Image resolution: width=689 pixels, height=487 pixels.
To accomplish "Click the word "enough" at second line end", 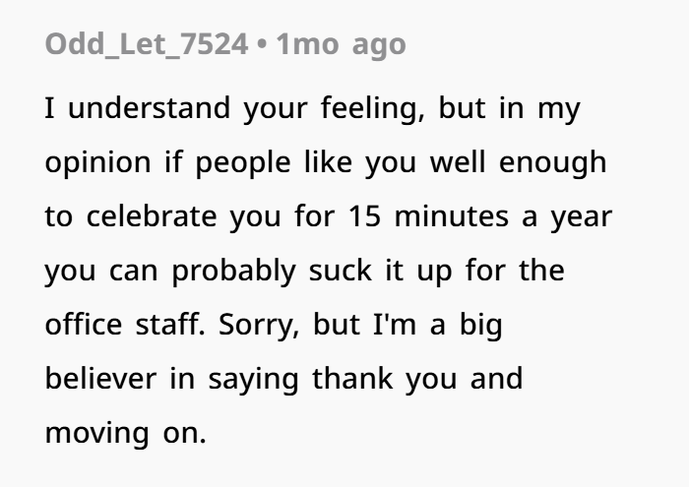I will pyautogui.click(x=553, y=163).
